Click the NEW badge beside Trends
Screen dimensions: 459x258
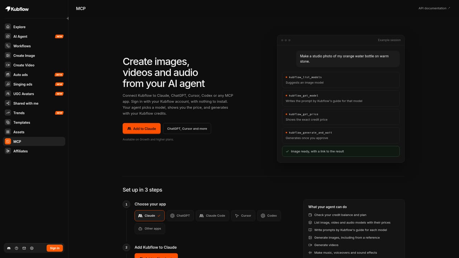59,113
